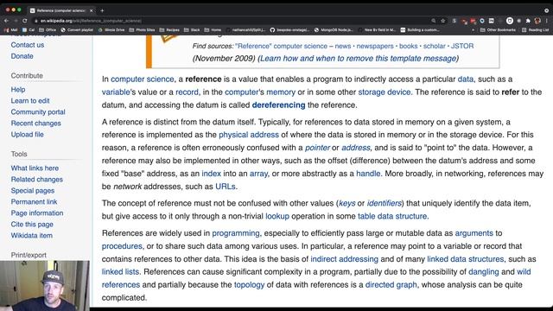
Task: Click the 'S' extension icon in toolbar
Action: tap(454, 21)
